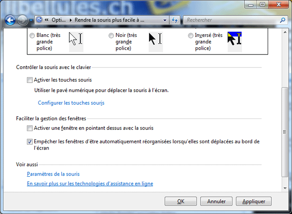Select the 'Rendre la souris plus facile à ...' breadcrumb

pyautogui.click(x=109, y=20)
